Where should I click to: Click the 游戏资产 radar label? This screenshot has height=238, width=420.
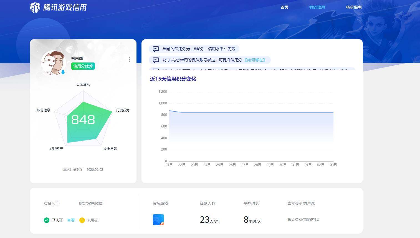coord(56,149)
